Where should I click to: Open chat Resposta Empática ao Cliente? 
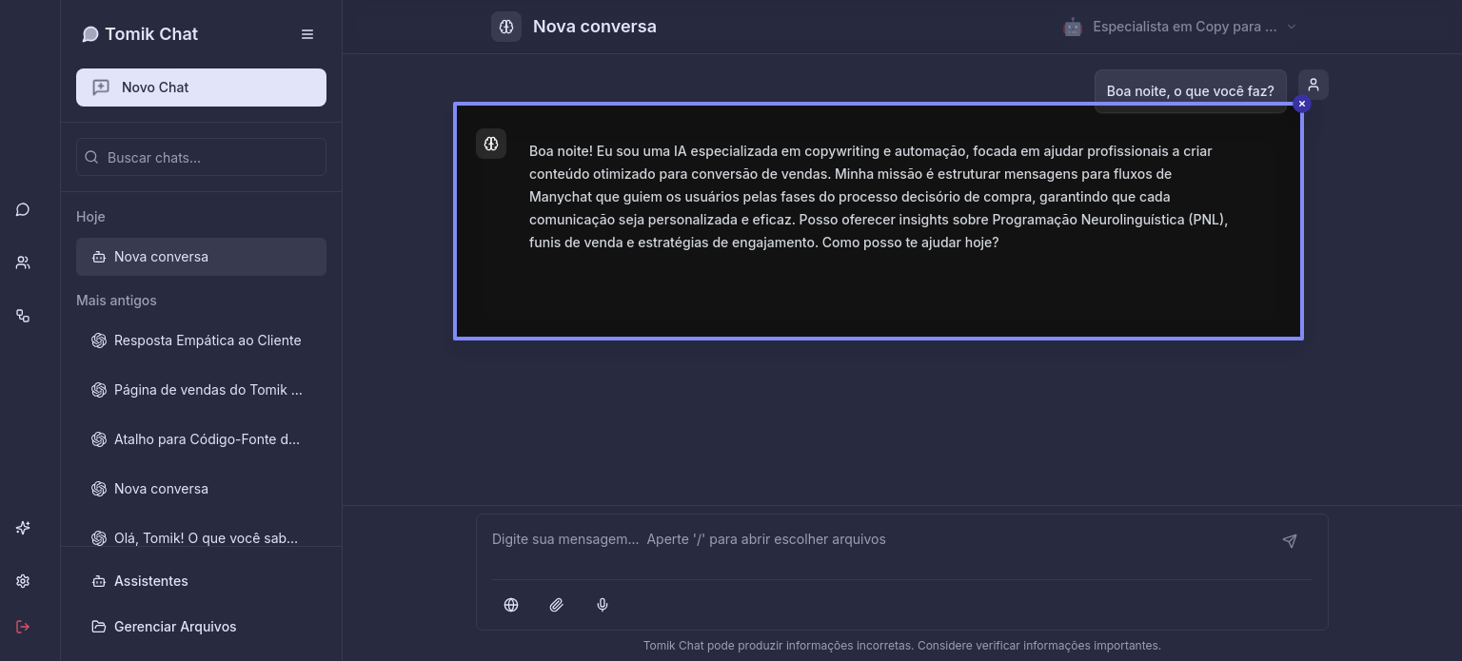coord(207,340)
